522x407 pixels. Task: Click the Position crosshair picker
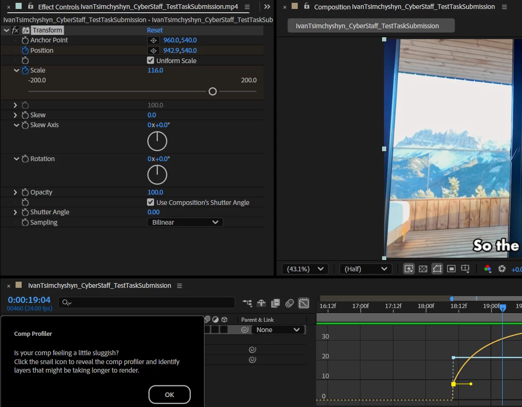154,50
